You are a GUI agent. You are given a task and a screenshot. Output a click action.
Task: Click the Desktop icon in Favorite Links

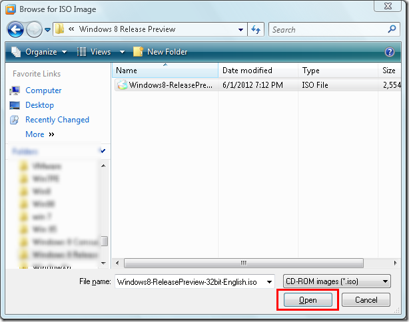click(x=15, y=105)
